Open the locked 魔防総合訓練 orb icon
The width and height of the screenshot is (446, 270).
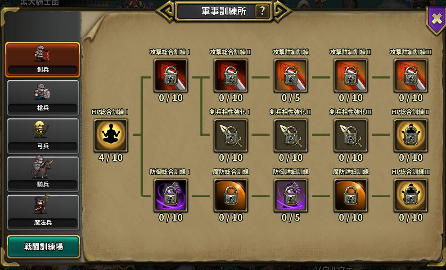tap(231, 195)
